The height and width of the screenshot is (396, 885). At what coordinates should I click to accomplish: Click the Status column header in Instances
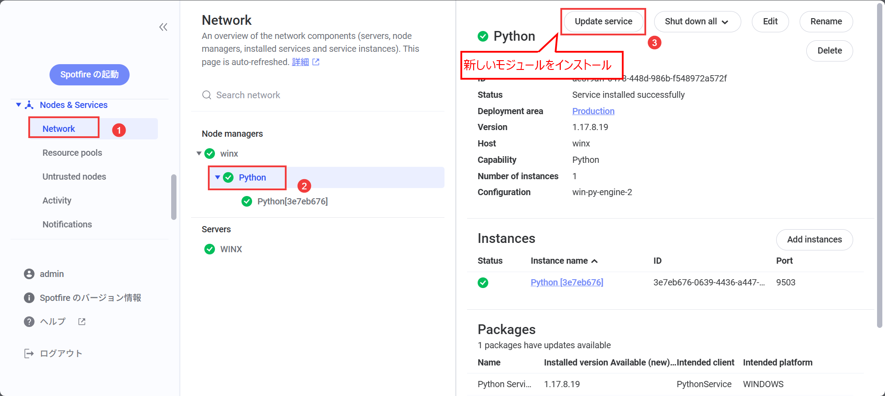[x=490, y=261]
